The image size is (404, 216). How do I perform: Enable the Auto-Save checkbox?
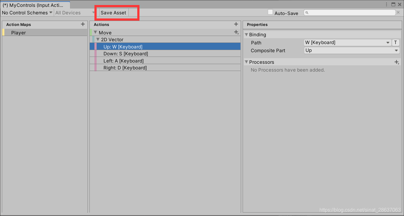pos(270,12)
